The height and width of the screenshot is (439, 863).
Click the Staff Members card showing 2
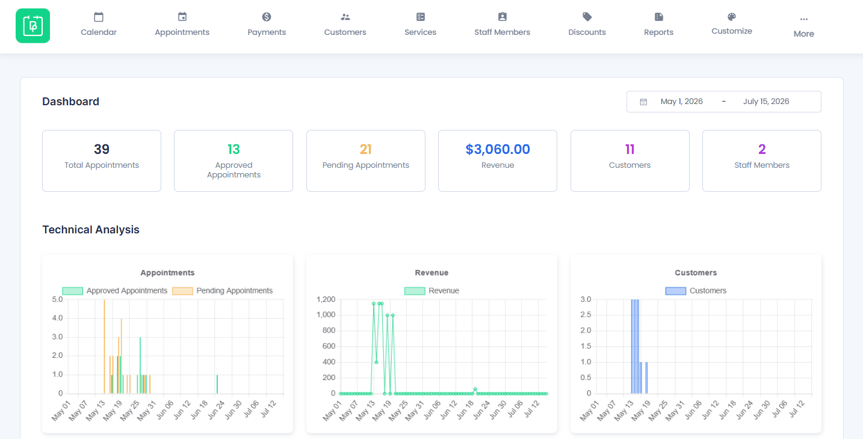(x=762, y=161)
